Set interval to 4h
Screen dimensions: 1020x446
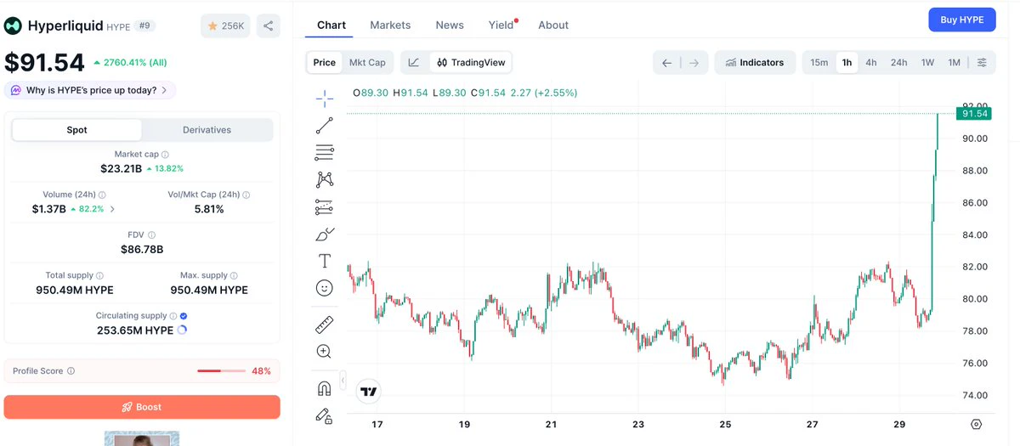click(x=871, y=62)
